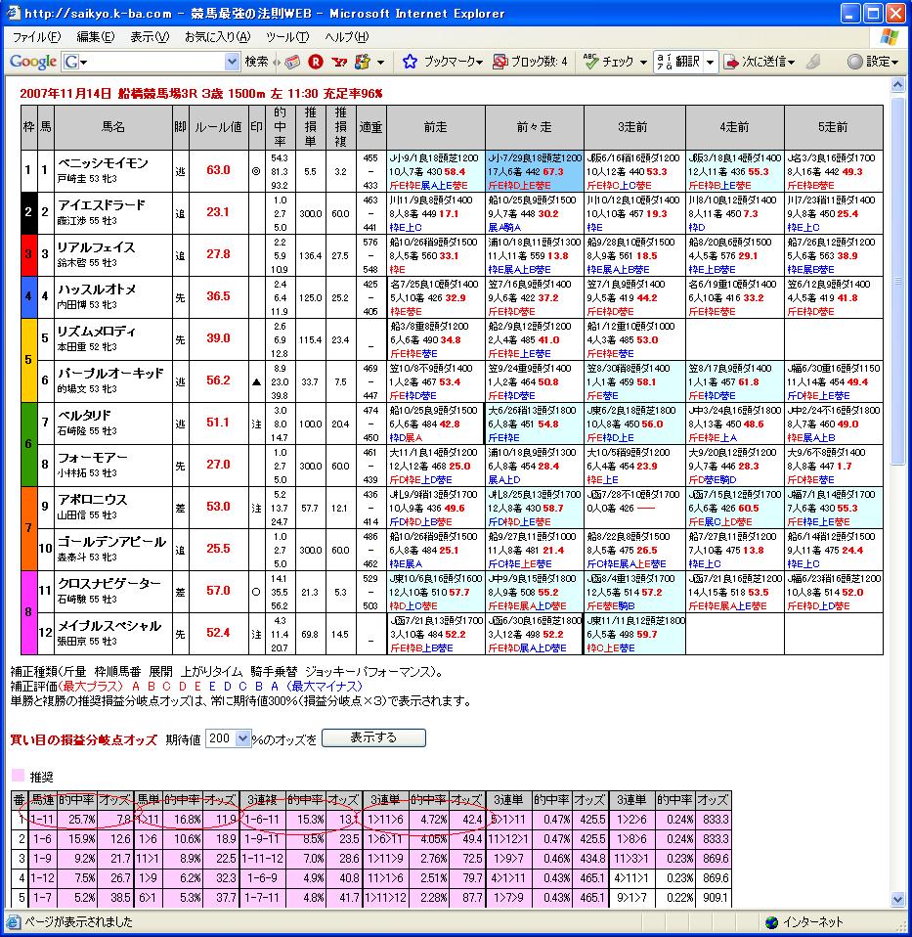Open the 表示(V) menu
912x937 pixels.
150,37
